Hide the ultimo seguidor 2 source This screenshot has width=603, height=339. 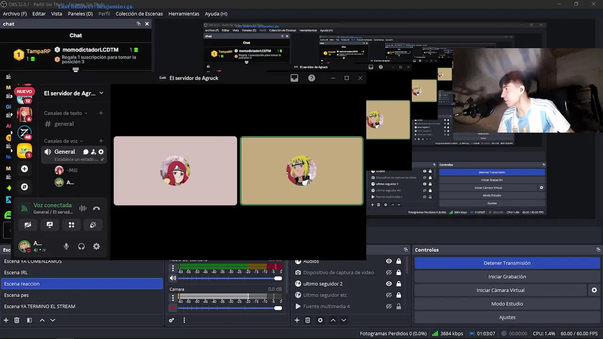pos(389,284)
